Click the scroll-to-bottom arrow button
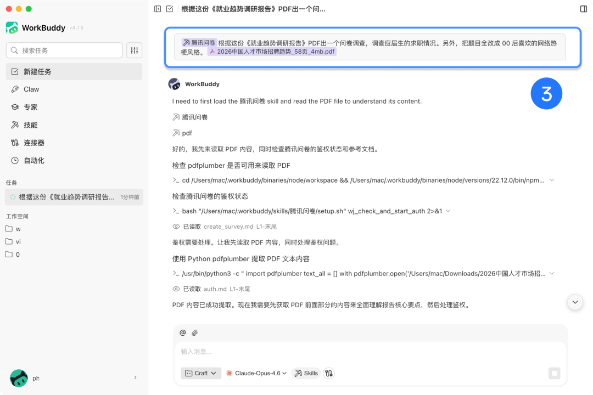Screen dimensions: 593x395 [575, 302]
